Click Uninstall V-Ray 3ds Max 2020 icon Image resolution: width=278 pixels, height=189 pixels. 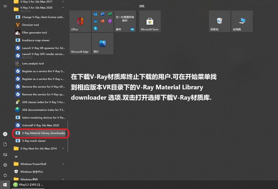(x=18, y=125)
